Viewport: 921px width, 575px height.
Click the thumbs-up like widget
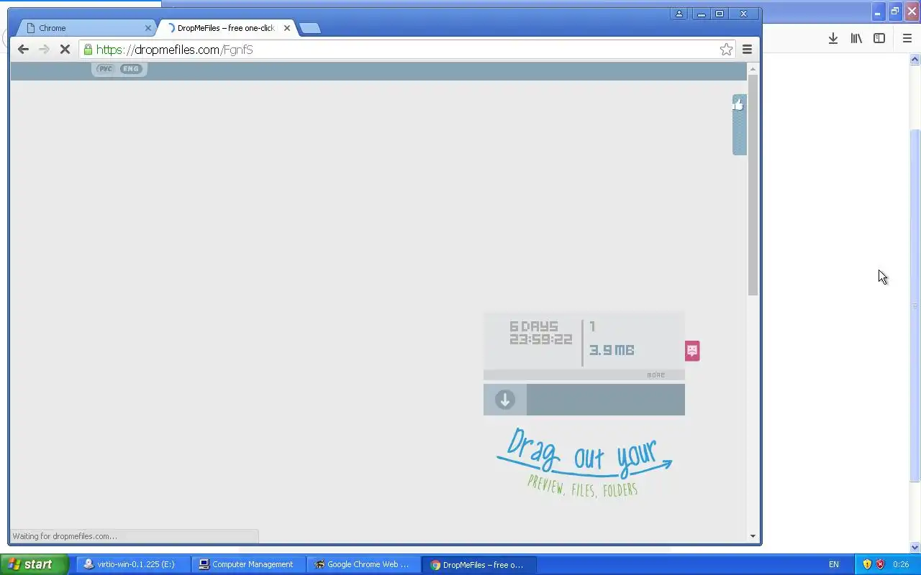point(739,124)
